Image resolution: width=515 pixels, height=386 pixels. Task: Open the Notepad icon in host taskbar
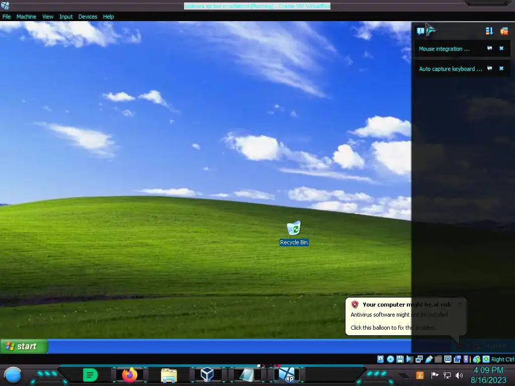click(246, 375)
